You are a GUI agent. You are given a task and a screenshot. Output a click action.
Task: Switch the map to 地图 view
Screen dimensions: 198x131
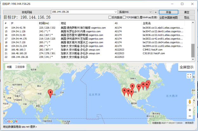[x=9, y=67]
